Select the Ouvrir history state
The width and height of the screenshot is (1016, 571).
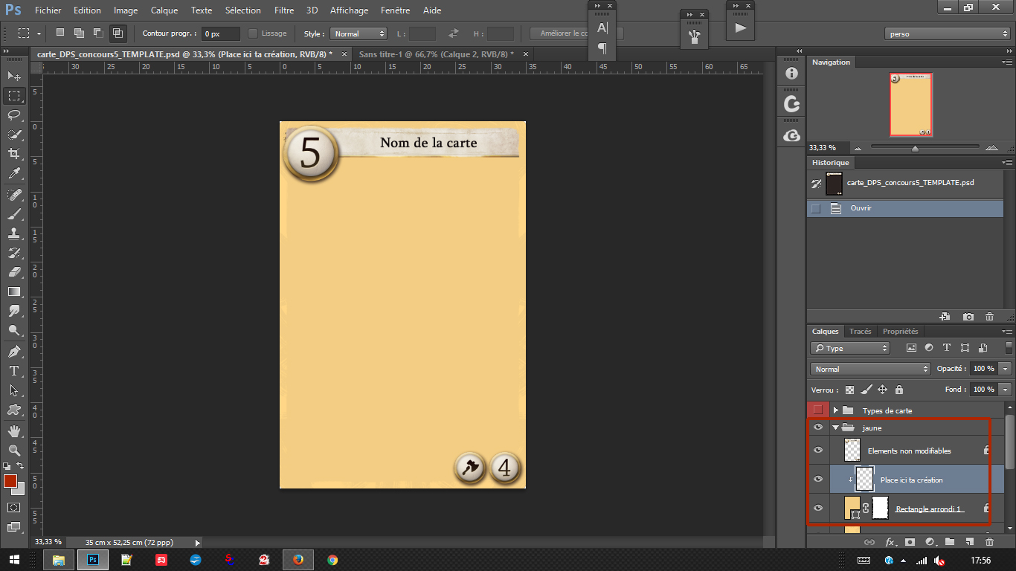(861, 208)
